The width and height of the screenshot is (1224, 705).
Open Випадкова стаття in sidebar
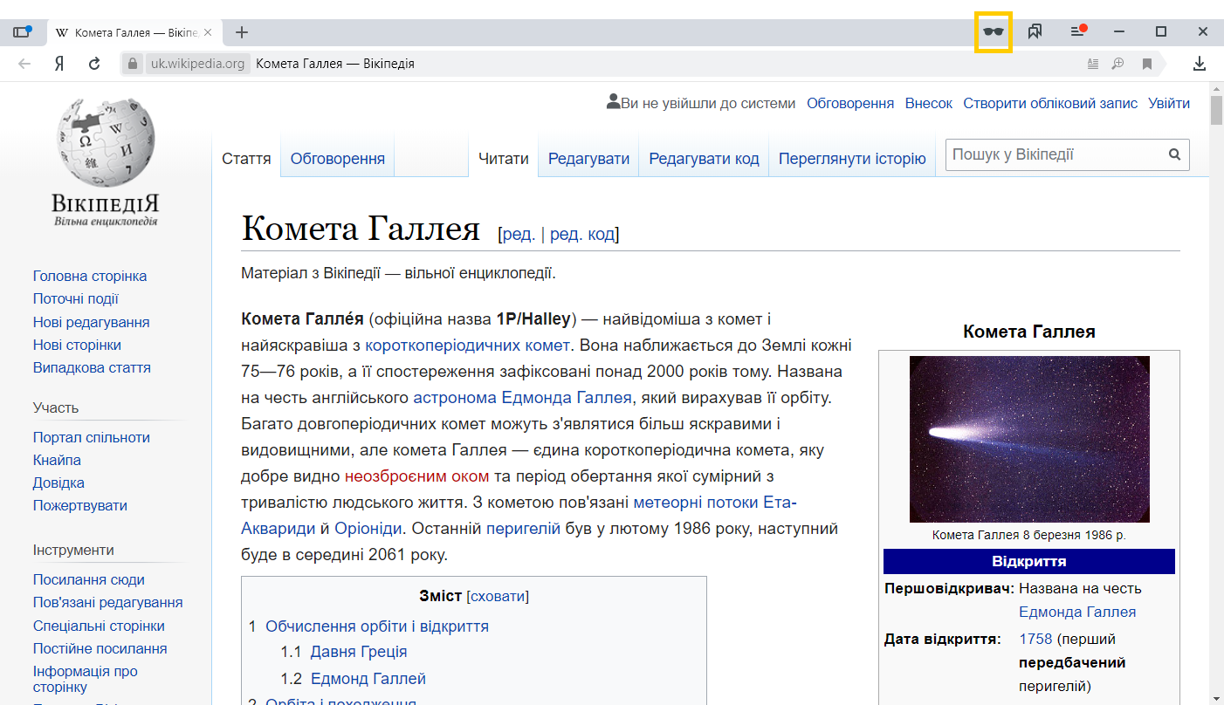coord(92,367)
